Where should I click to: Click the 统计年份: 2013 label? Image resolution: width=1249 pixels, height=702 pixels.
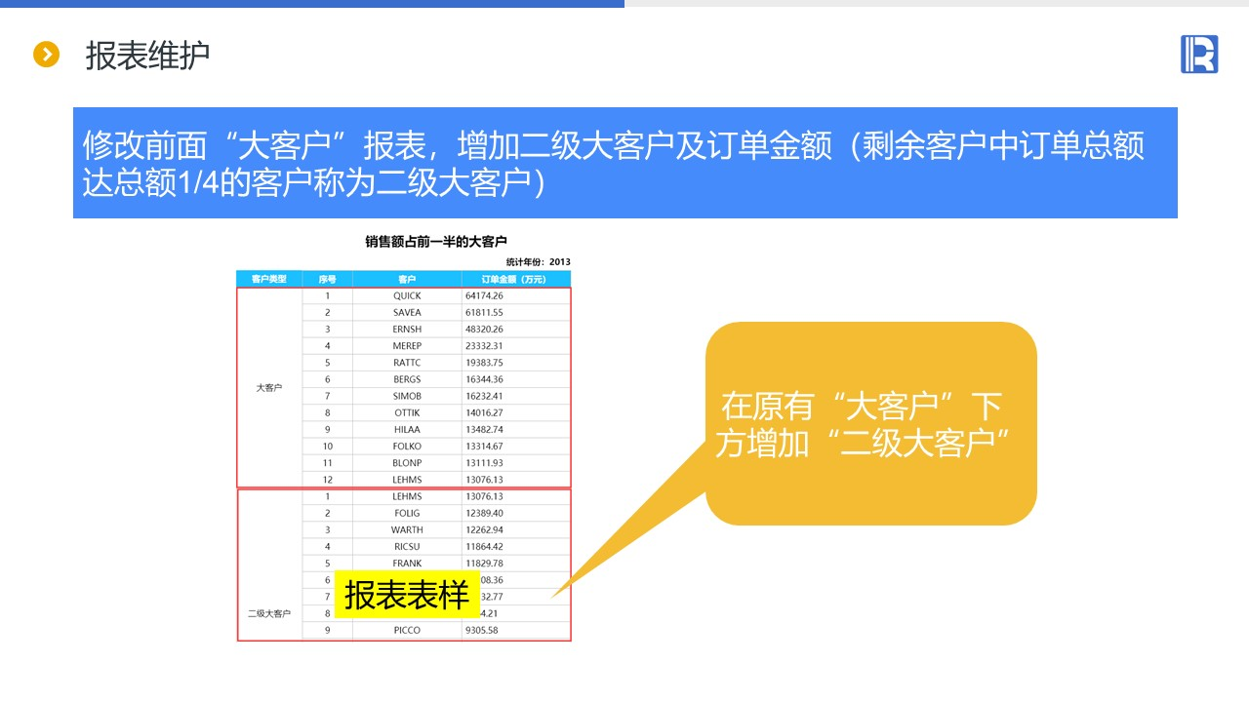coord(538,261)
